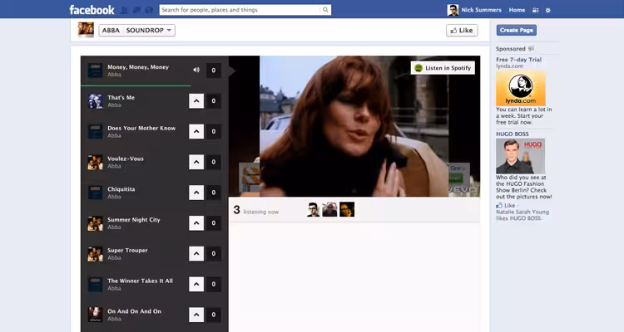Upvote Super Trouper track
This screenshot has height=332, width=624.
point(196,254)
